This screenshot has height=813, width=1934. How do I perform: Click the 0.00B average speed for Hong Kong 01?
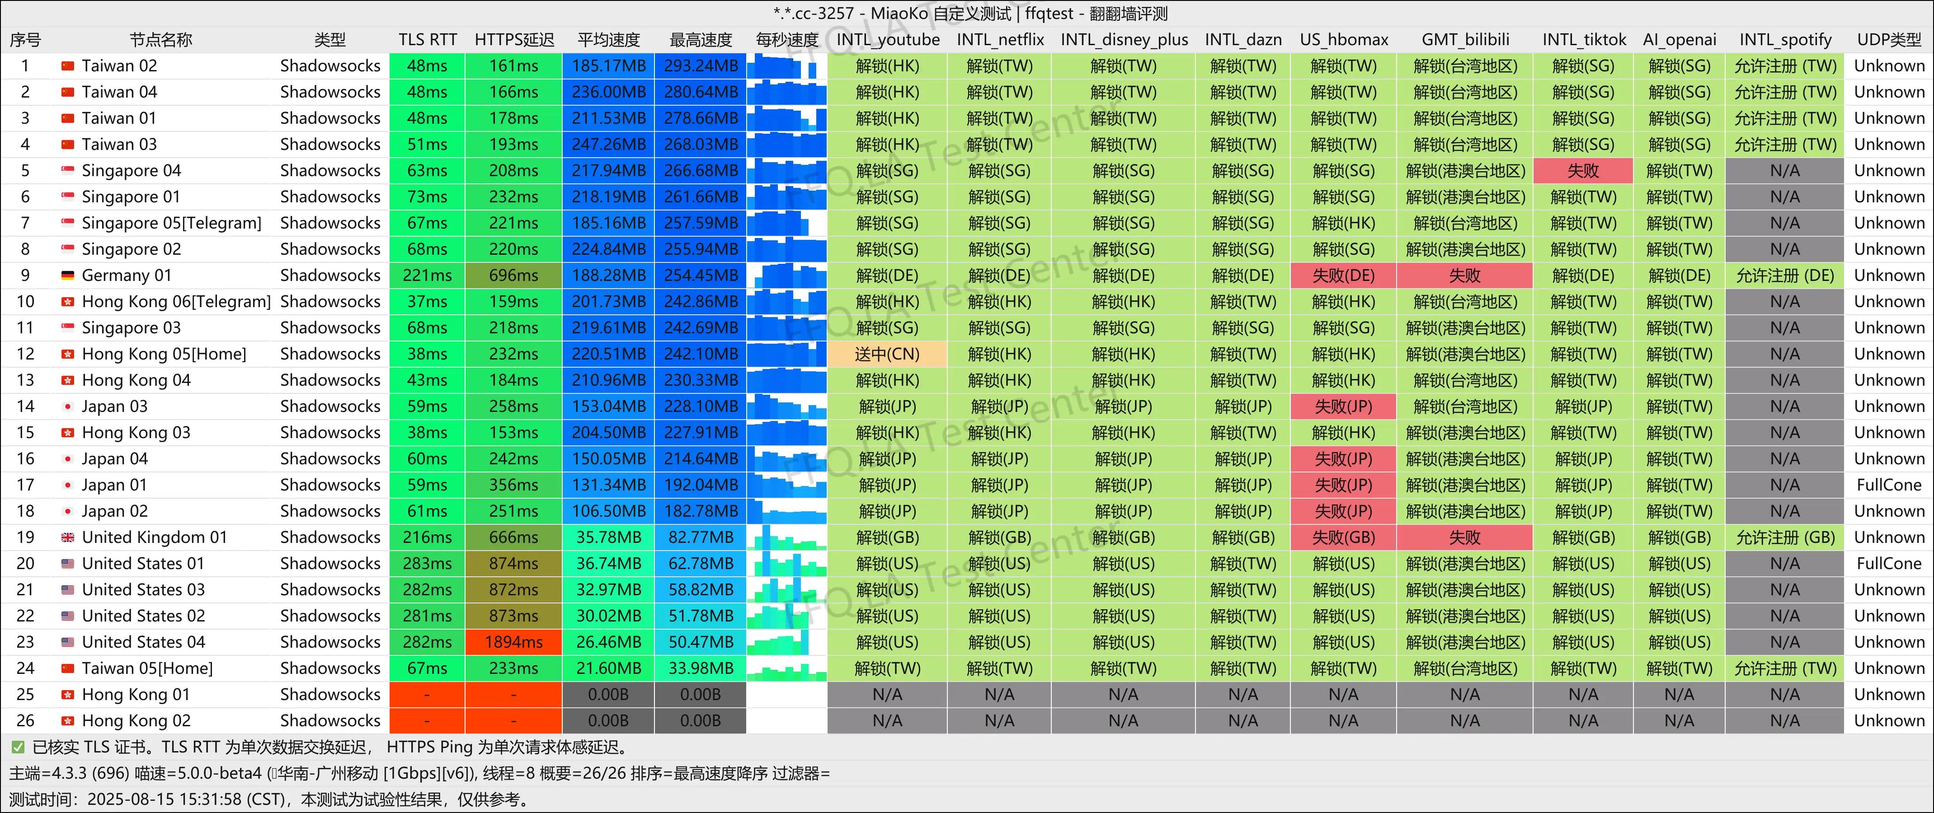pos(609,695)
